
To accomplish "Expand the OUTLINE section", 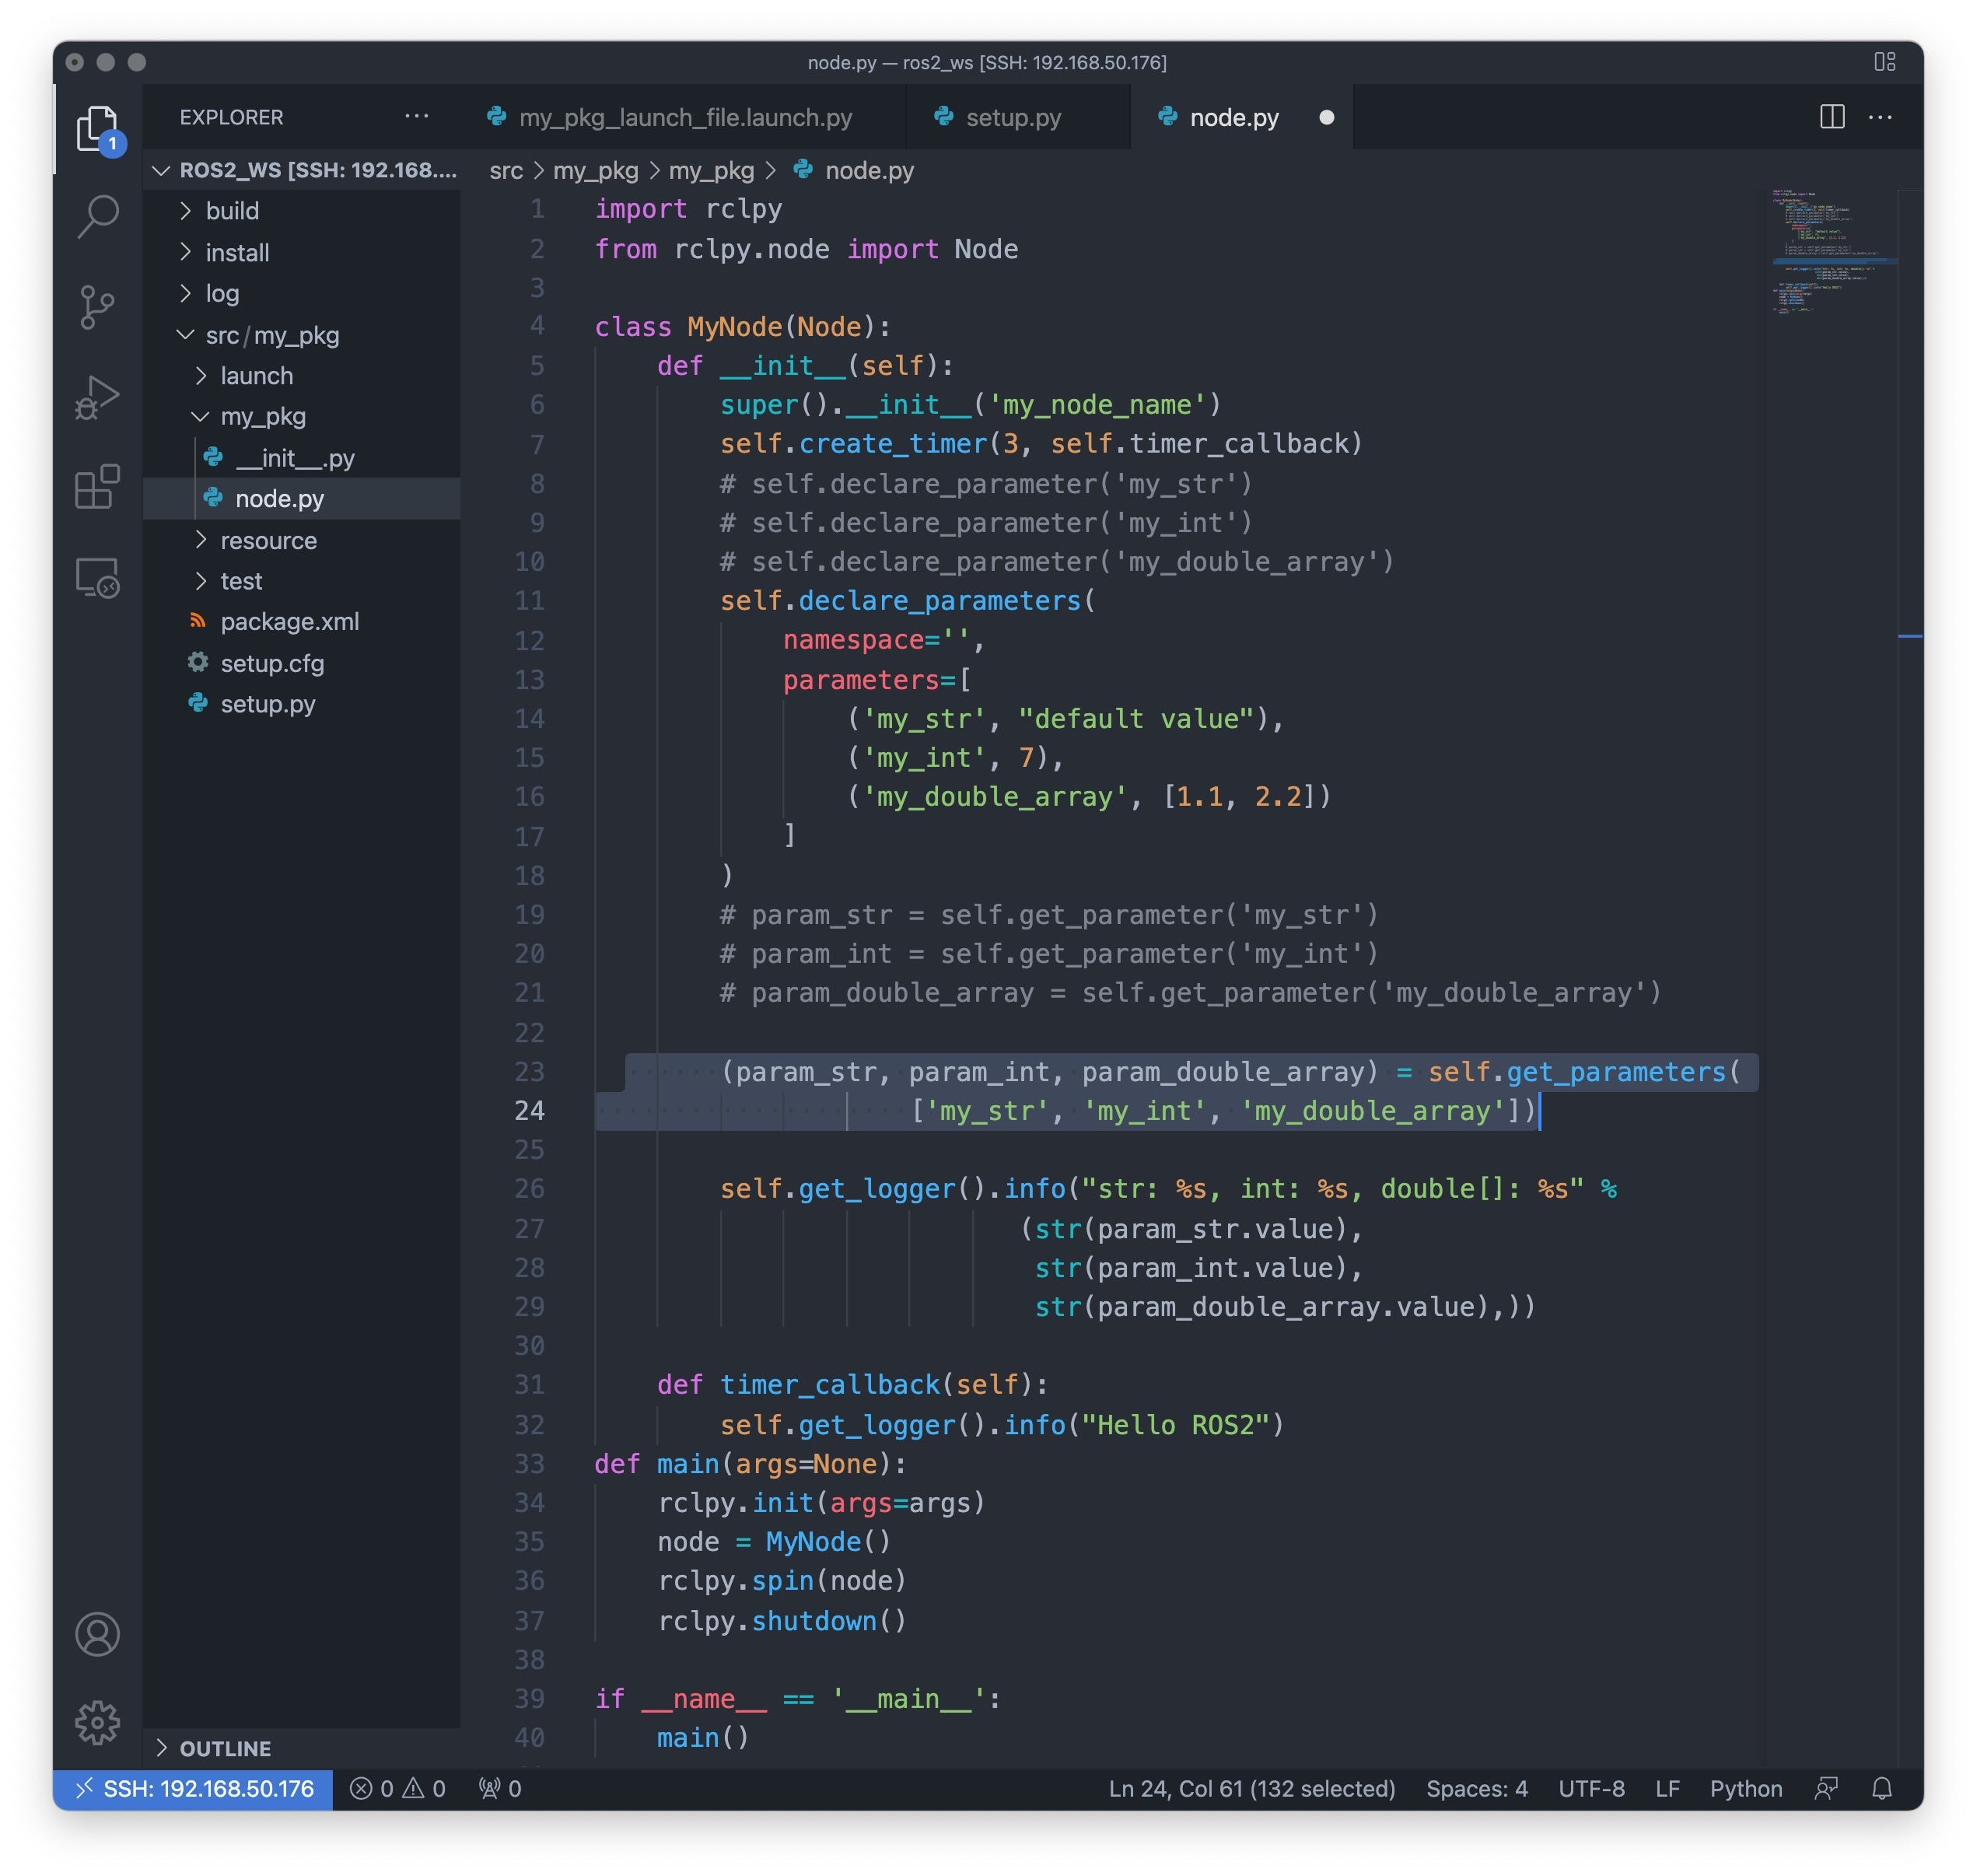I will coord(225,1748).
